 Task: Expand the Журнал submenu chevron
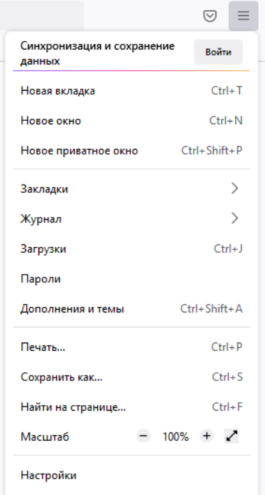(235, 218)
